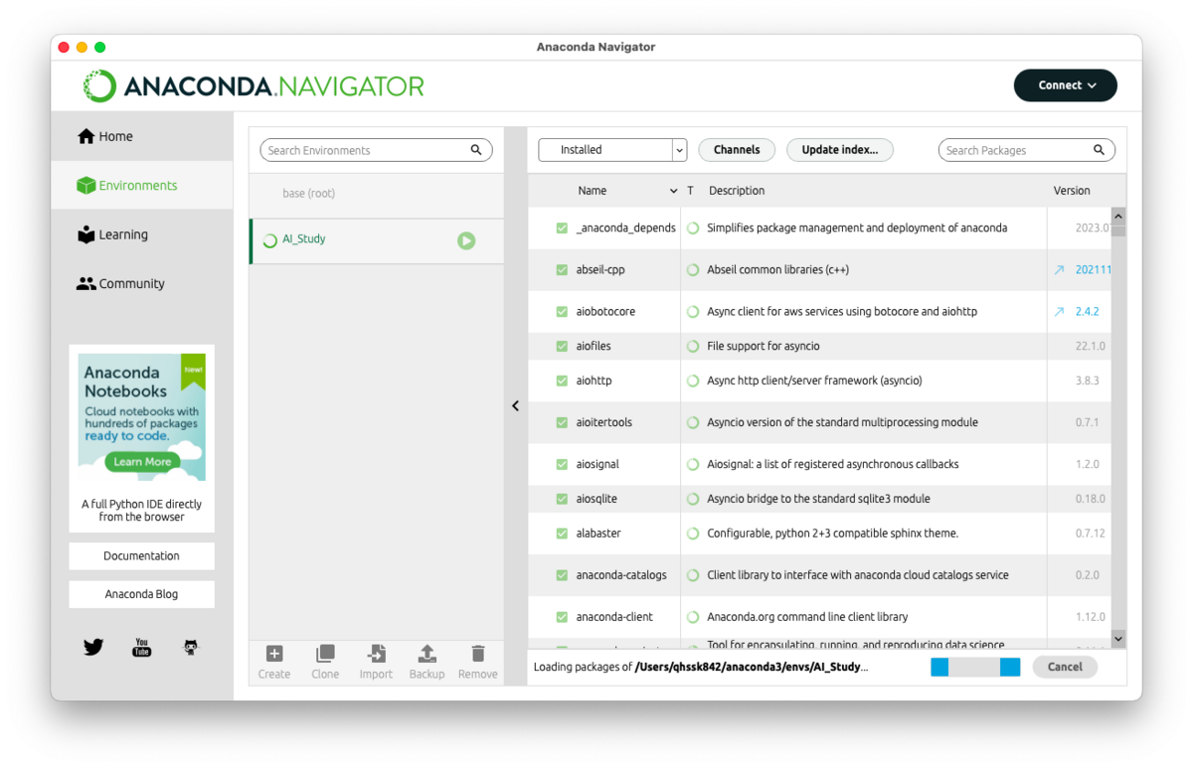Click the type circle icon for aiofiles
Screen dimensions: 1193x768
pyautogui.click(x=693, y=347)
